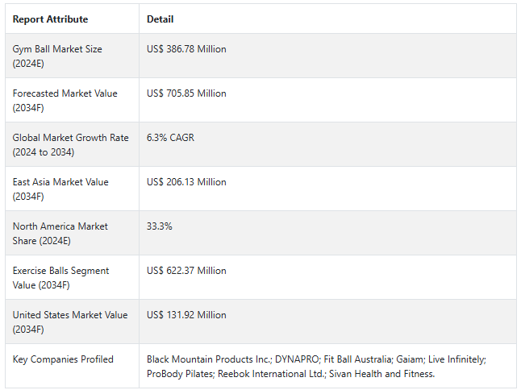
Task: Click the 6.3% CAGR value
Action: coord(170,138)
